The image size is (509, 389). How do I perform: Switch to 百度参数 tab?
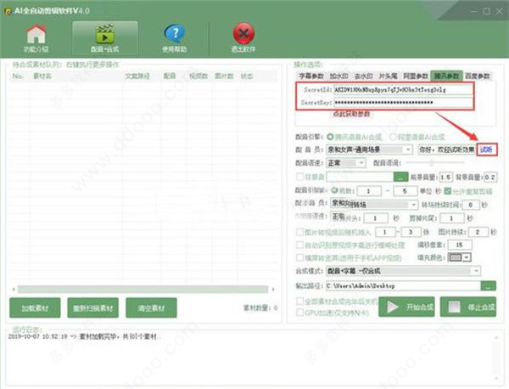[478, 76]
